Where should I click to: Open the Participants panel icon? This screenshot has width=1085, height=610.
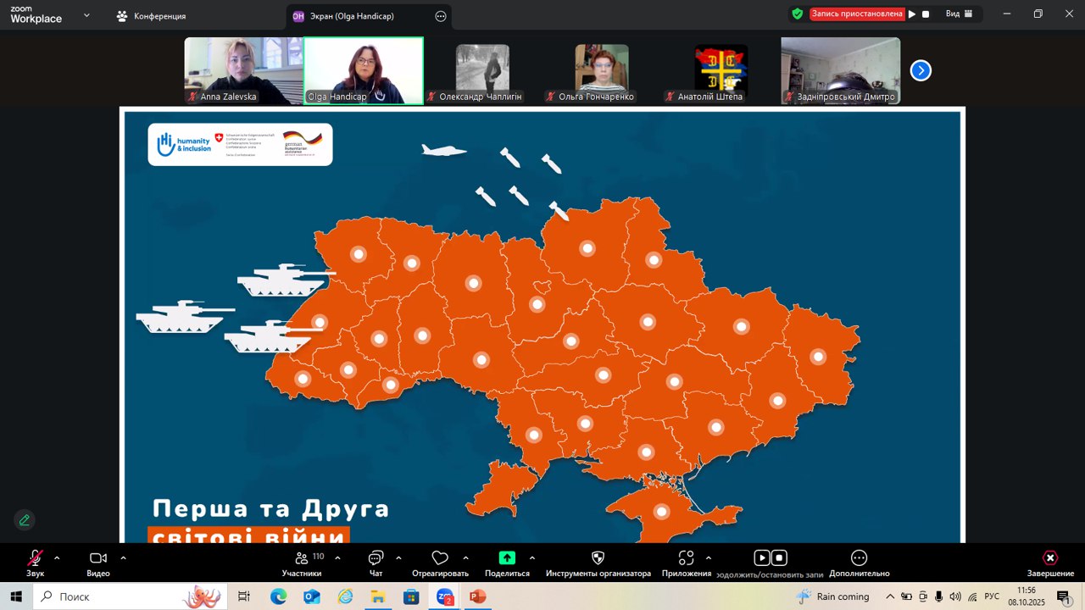pos(302,558)
